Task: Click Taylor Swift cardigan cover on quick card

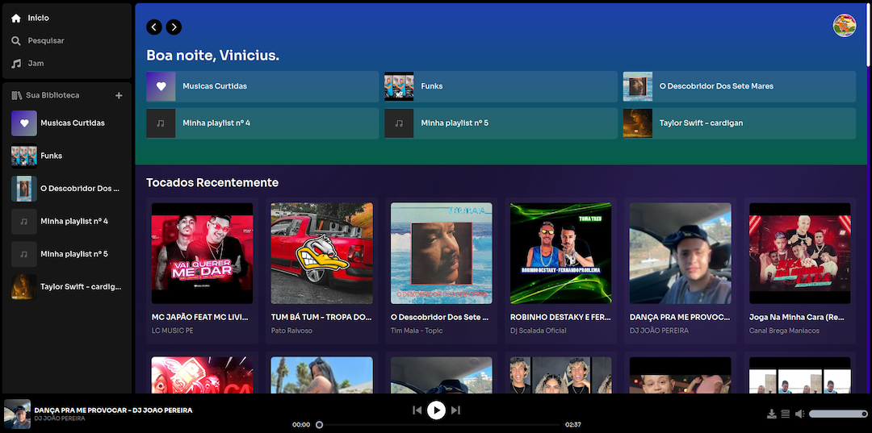Action: pyautogui.click(x=637, y=123)
